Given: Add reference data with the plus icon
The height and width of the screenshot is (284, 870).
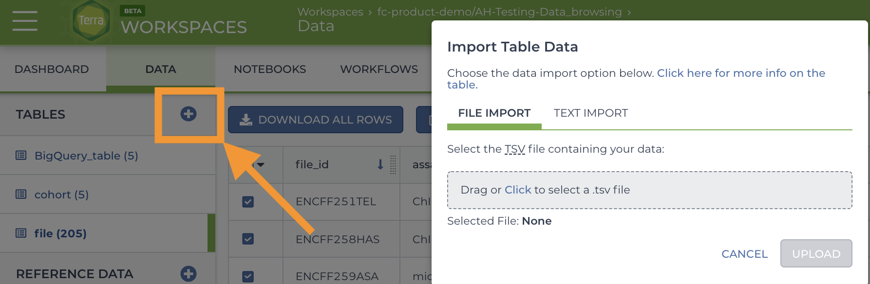Looking at the screenshot, I should [189, 274].
